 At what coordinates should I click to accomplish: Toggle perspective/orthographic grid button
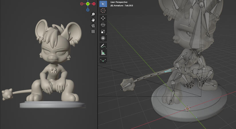[93, 32]
